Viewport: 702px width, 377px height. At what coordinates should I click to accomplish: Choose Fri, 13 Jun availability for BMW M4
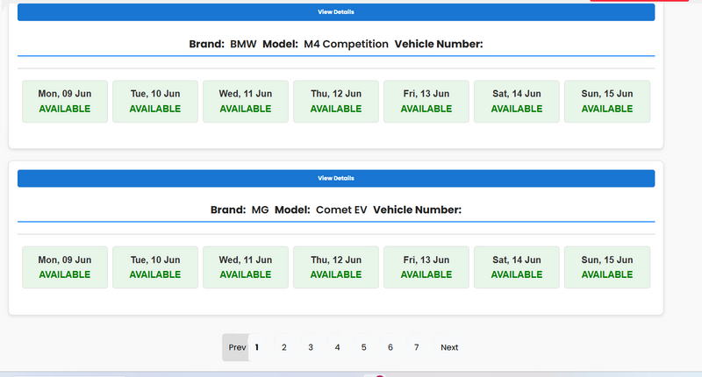click(x=426, y=102)
